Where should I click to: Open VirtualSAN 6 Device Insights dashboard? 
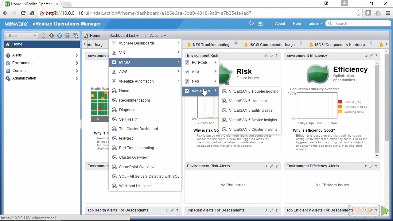(x=250, y=120)
